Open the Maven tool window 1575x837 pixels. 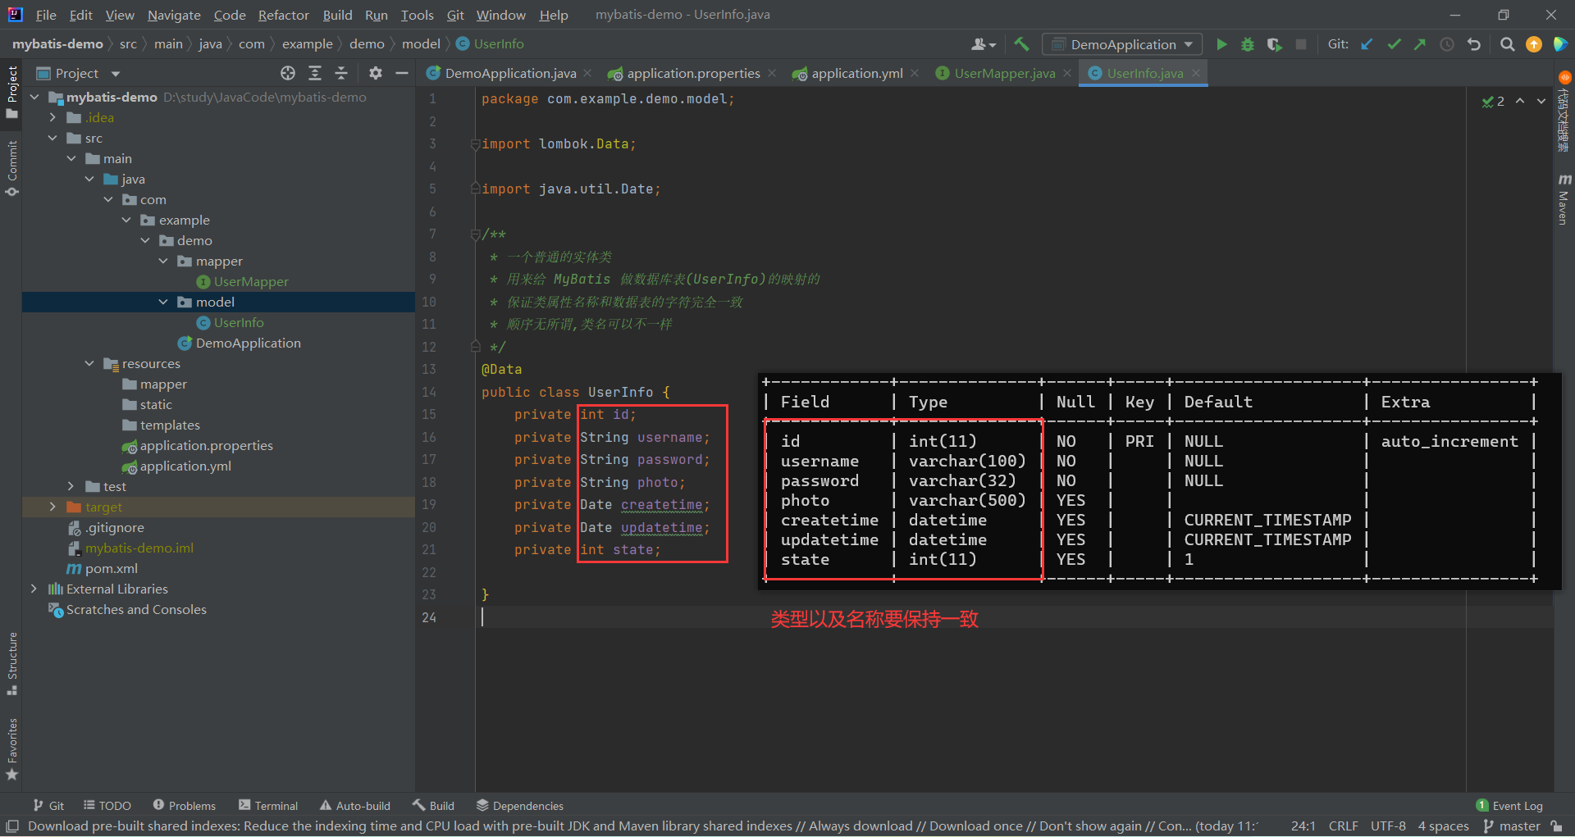coord(1564,199)
